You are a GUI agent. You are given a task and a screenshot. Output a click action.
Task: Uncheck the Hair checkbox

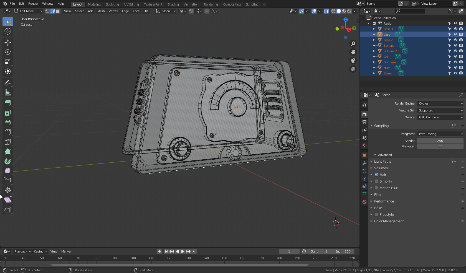point(376,175)
